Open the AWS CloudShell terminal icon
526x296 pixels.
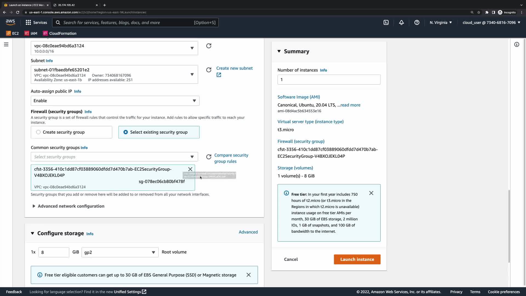tap(386, 22)
